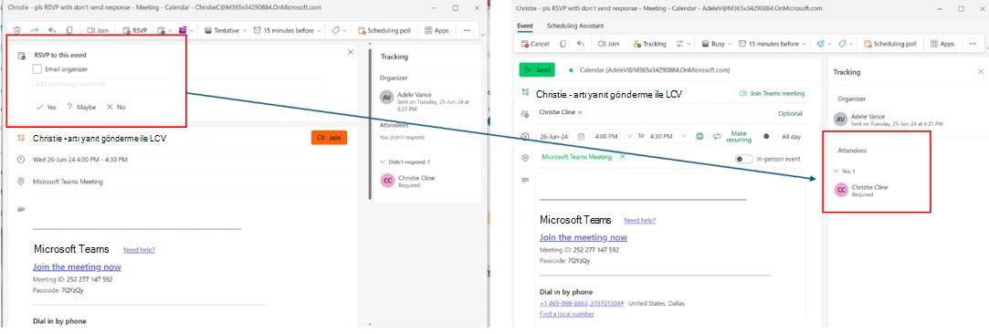Screen dimensions: 989x334
Task: Open Join the meeting now link in Adele's window
Action: pyautogui.click(x=584, y=237)
